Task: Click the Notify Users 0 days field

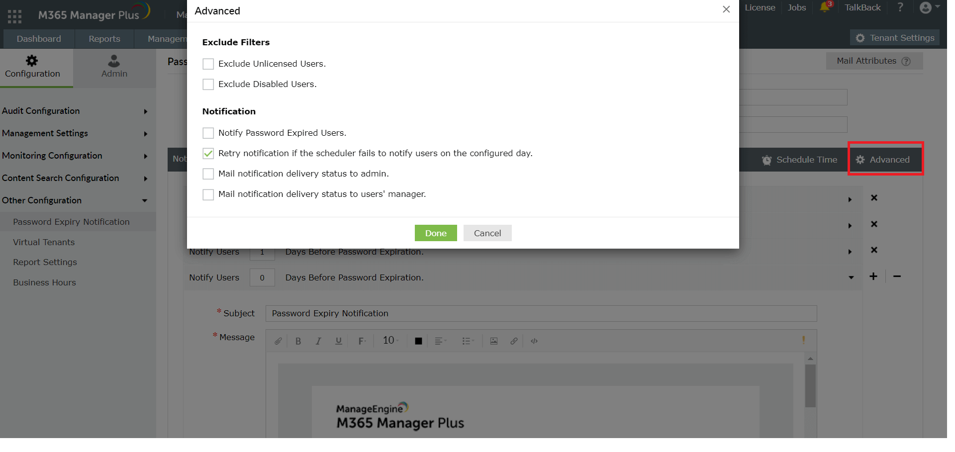Action: 262,277
